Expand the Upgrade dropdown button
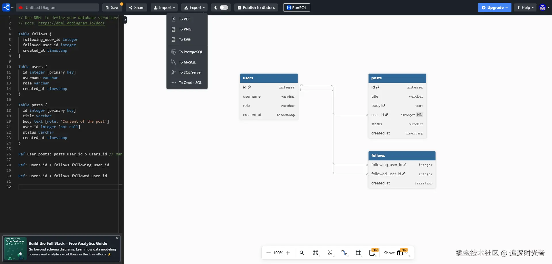Screen dimensions: 552x264 click(x=494, y=7)
